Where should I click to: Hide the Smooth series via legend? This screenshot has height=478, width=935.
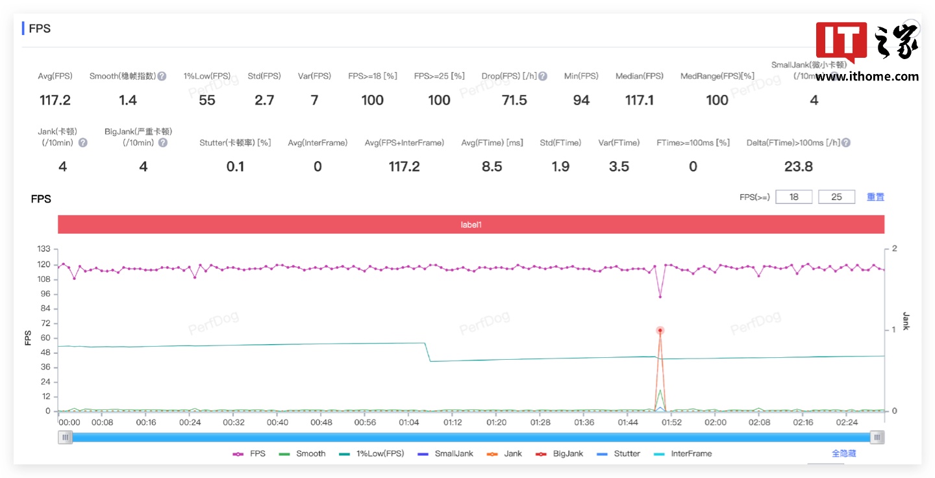(302, 453)
